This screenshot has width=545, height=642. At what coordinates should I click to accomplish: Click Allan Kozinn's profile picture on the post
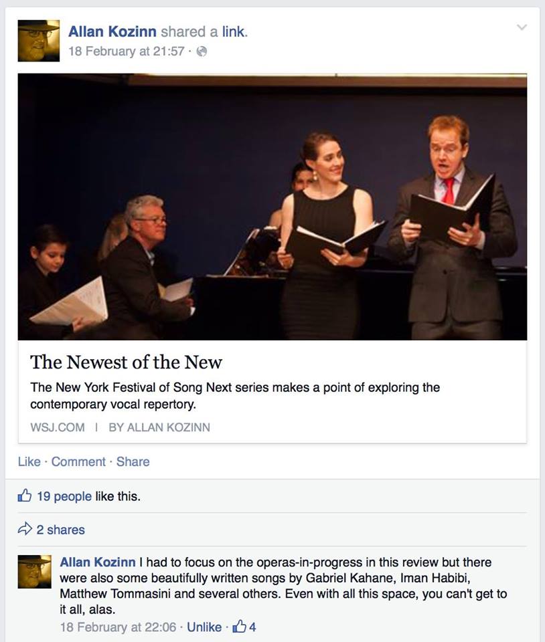click(x=39, y=41)
